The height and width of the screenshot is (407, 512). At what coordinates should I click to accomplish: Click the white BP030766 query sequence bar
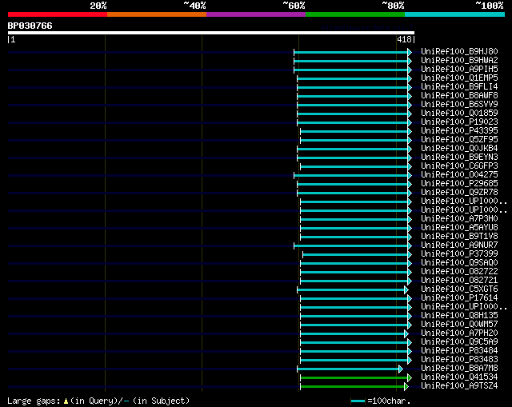(211, 33)
